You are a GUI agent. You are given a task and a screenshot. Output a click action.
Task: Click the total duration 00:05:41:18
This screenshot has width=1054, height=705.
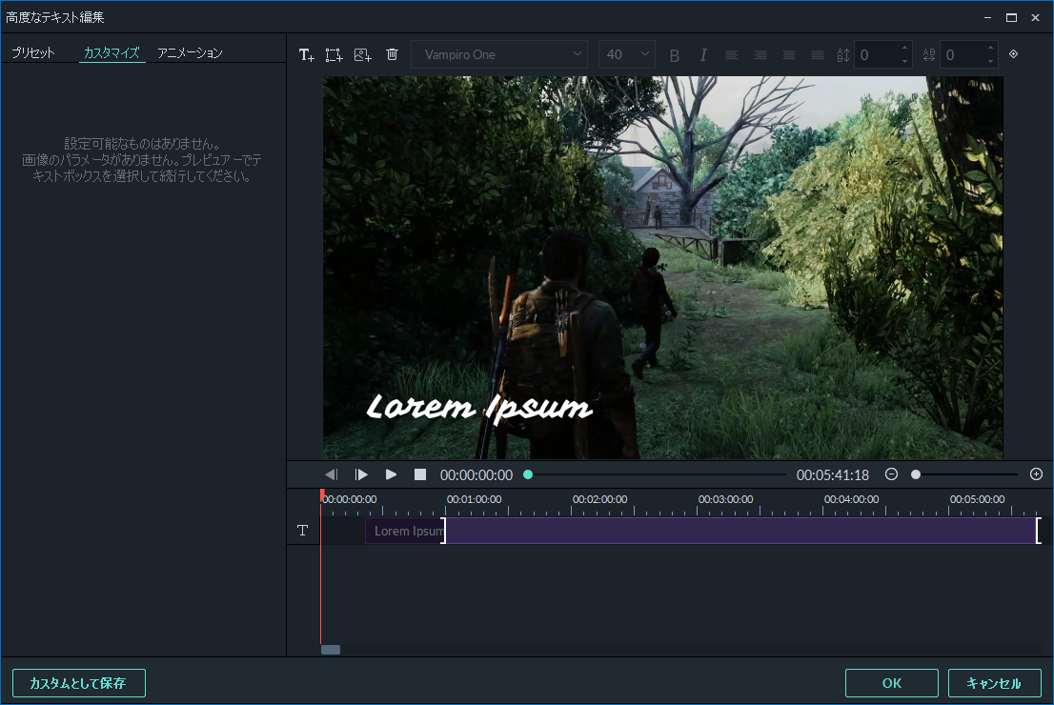[832, 475]
